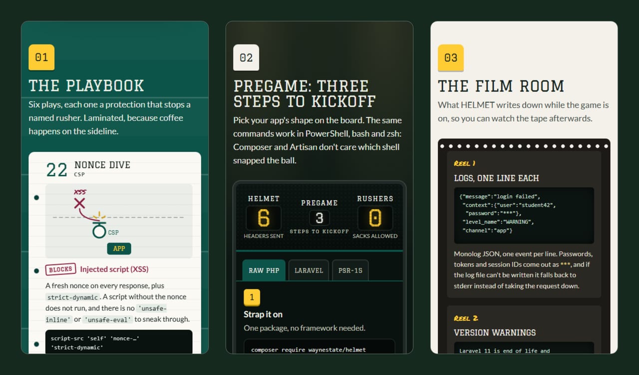639x375 pixels.
Task: Click the LOGS, ONE LINE EACH heading
Action: pos(496,178)
